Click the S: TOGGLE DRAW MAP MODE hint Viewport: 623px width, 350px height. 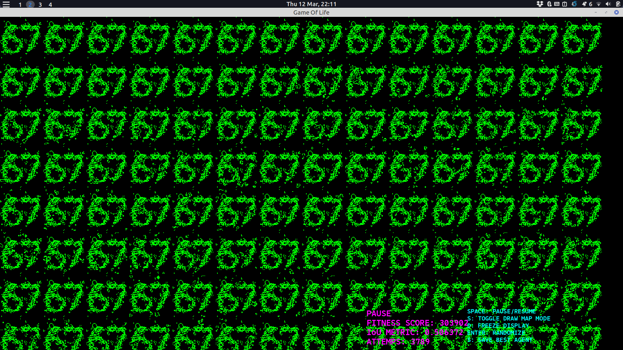click(x=509, y=319)
